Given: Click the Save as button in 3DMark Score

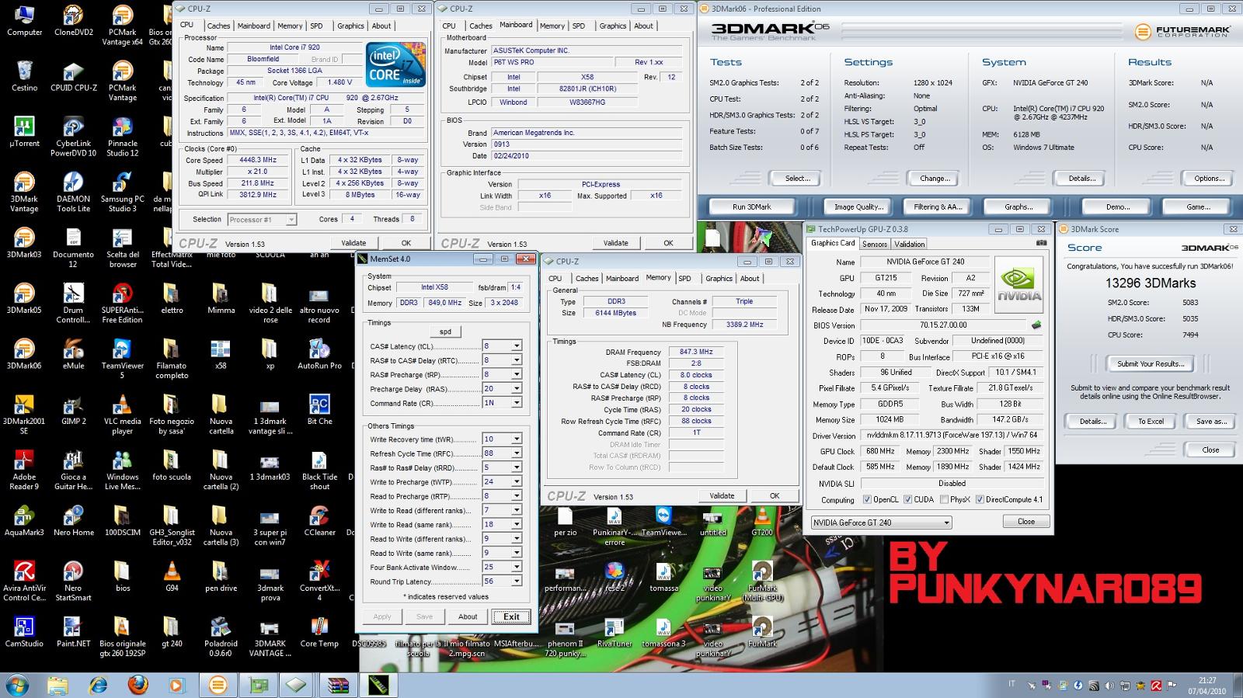Looking at the screenshot, I should (1210, 422).
